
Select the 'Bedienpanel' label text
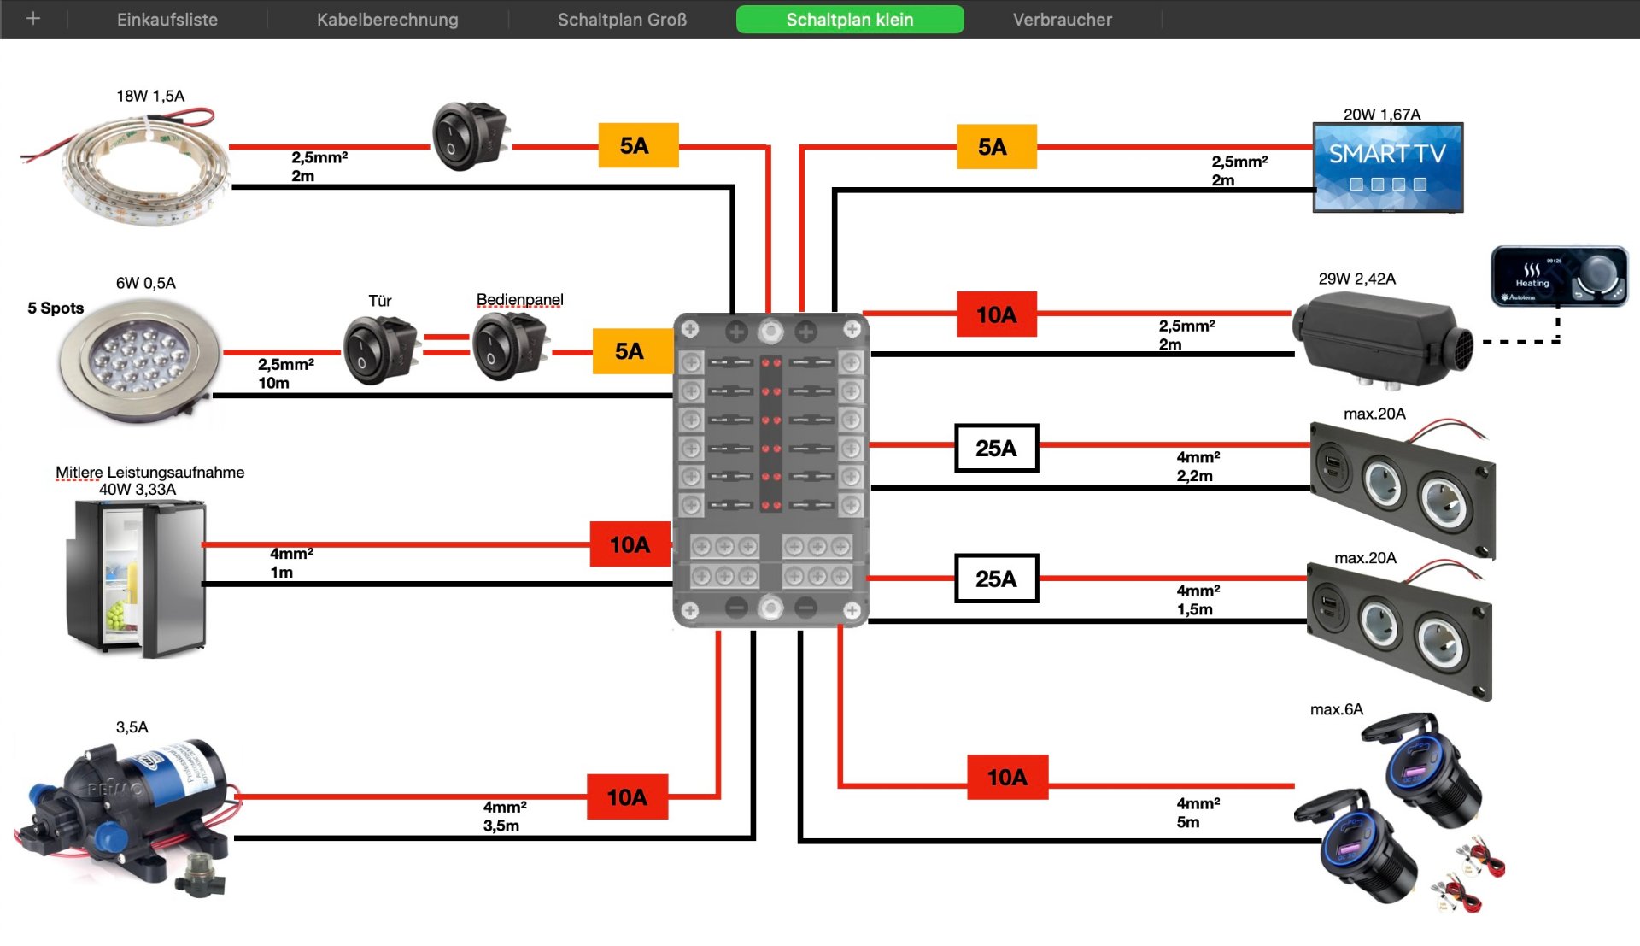coord(520,300)
